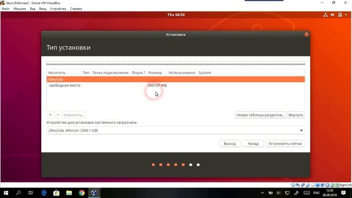The height and width of the screenshot is (198, 352).
Task: Select the /dev/sda row
Action: [x=175, y=79]
